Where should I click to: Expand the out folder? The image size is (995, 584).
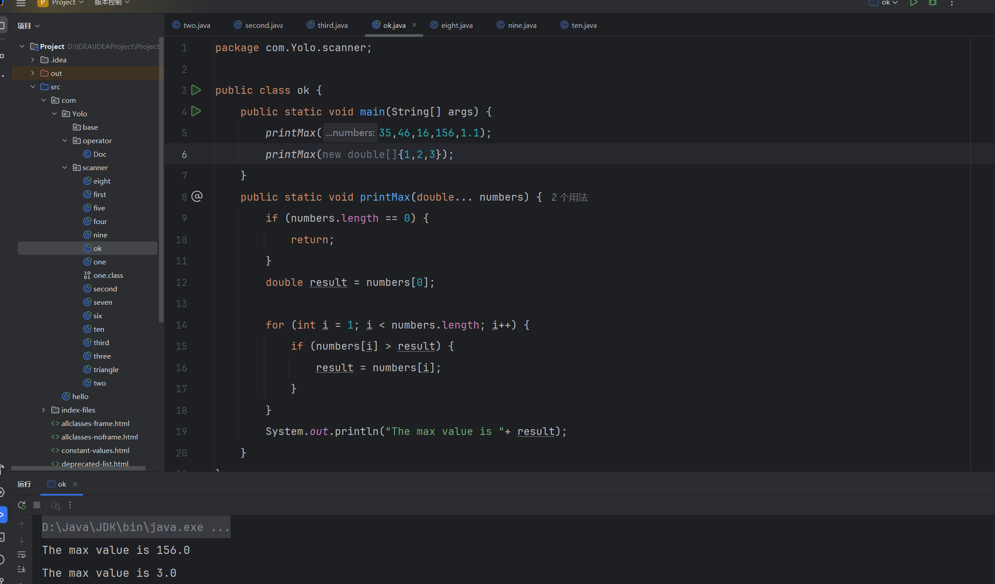32,73
